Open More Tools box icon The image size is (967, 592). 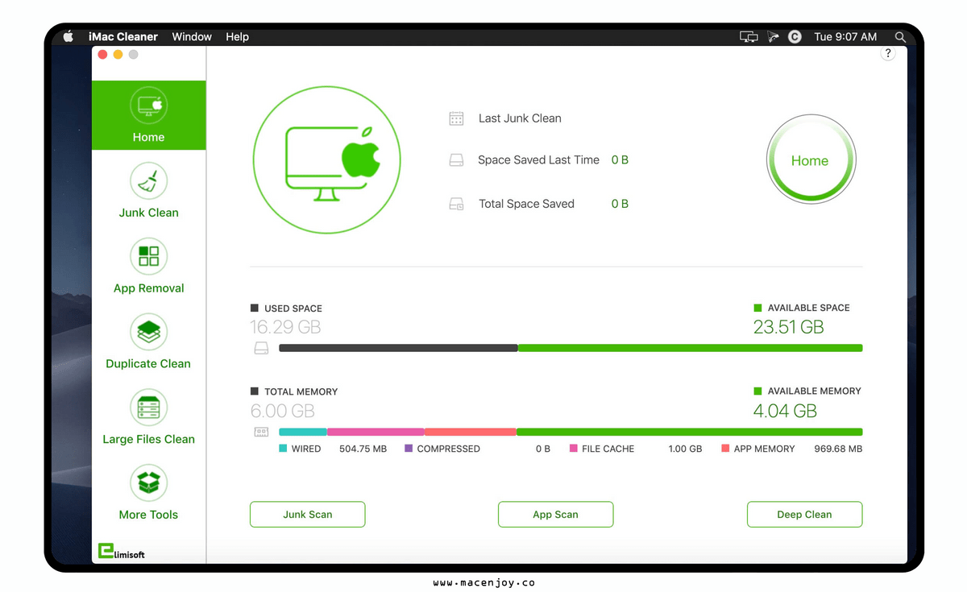pyautogui.click(x=149, y=483)
